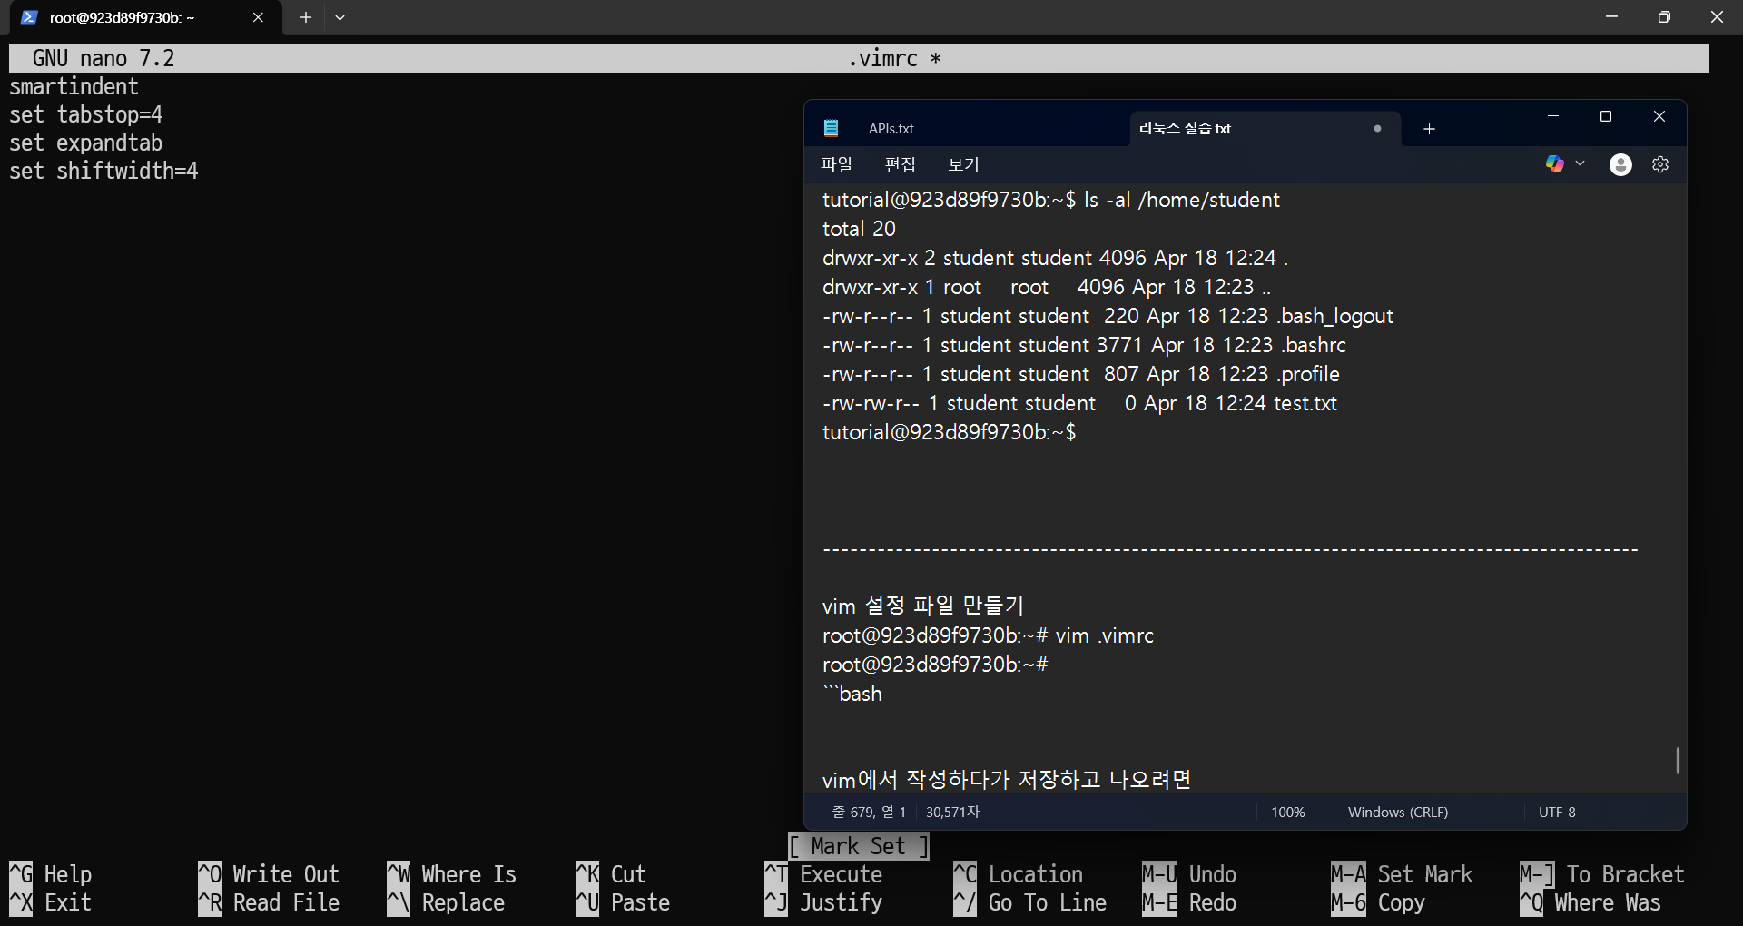Viewport: 1743px width, 926px height.
Task: Click the ^G Help shortcut in nano
Action: pyautogui.click(x=51, y=874)
